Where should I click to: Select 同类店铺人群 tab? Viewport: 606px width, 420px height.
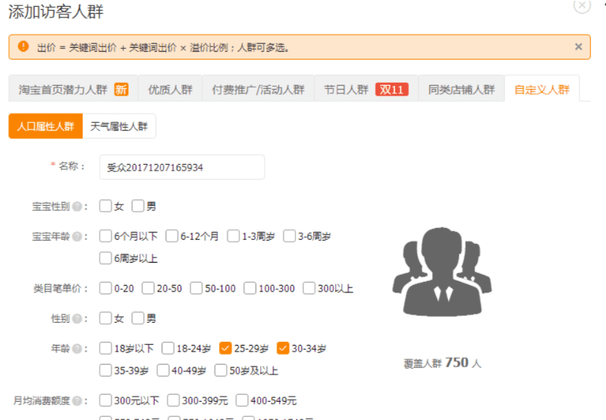pyautogui.click(x=461, y=90)
